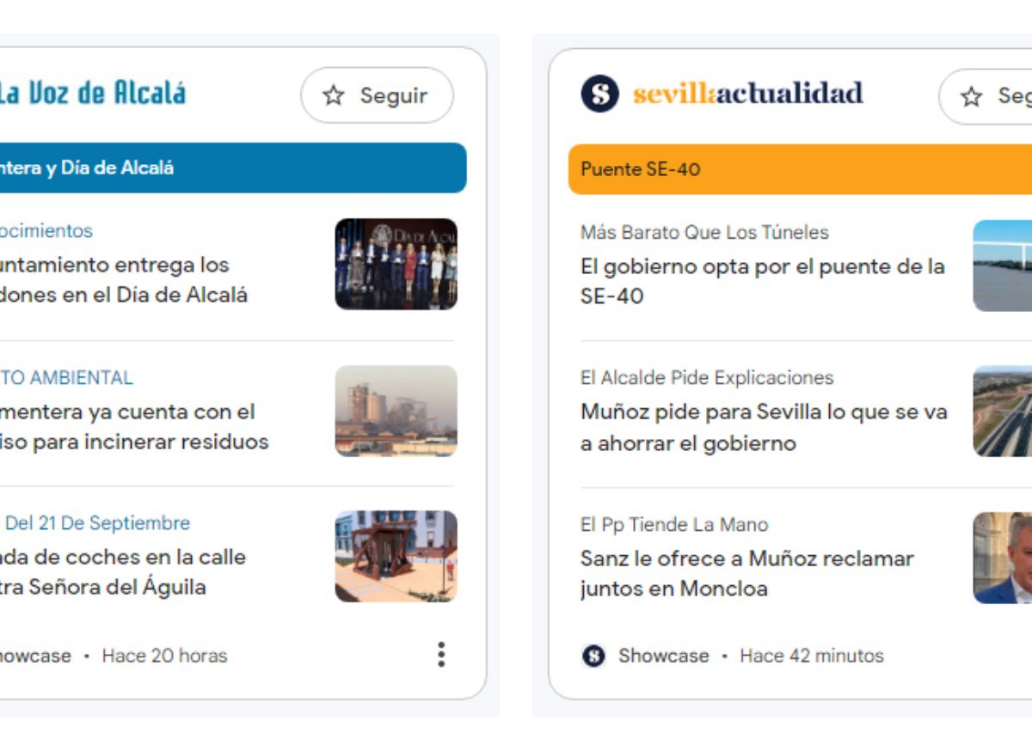This screenshot has width=1032, height=751.
Task: Open the headline about permission to incinerate residuos
Action: pos(134,427)
